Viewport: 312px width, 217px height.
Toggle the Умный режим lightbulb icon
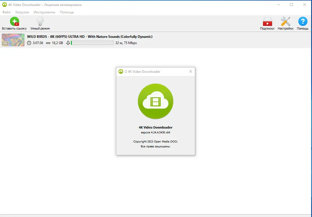(x=40, y=21)
